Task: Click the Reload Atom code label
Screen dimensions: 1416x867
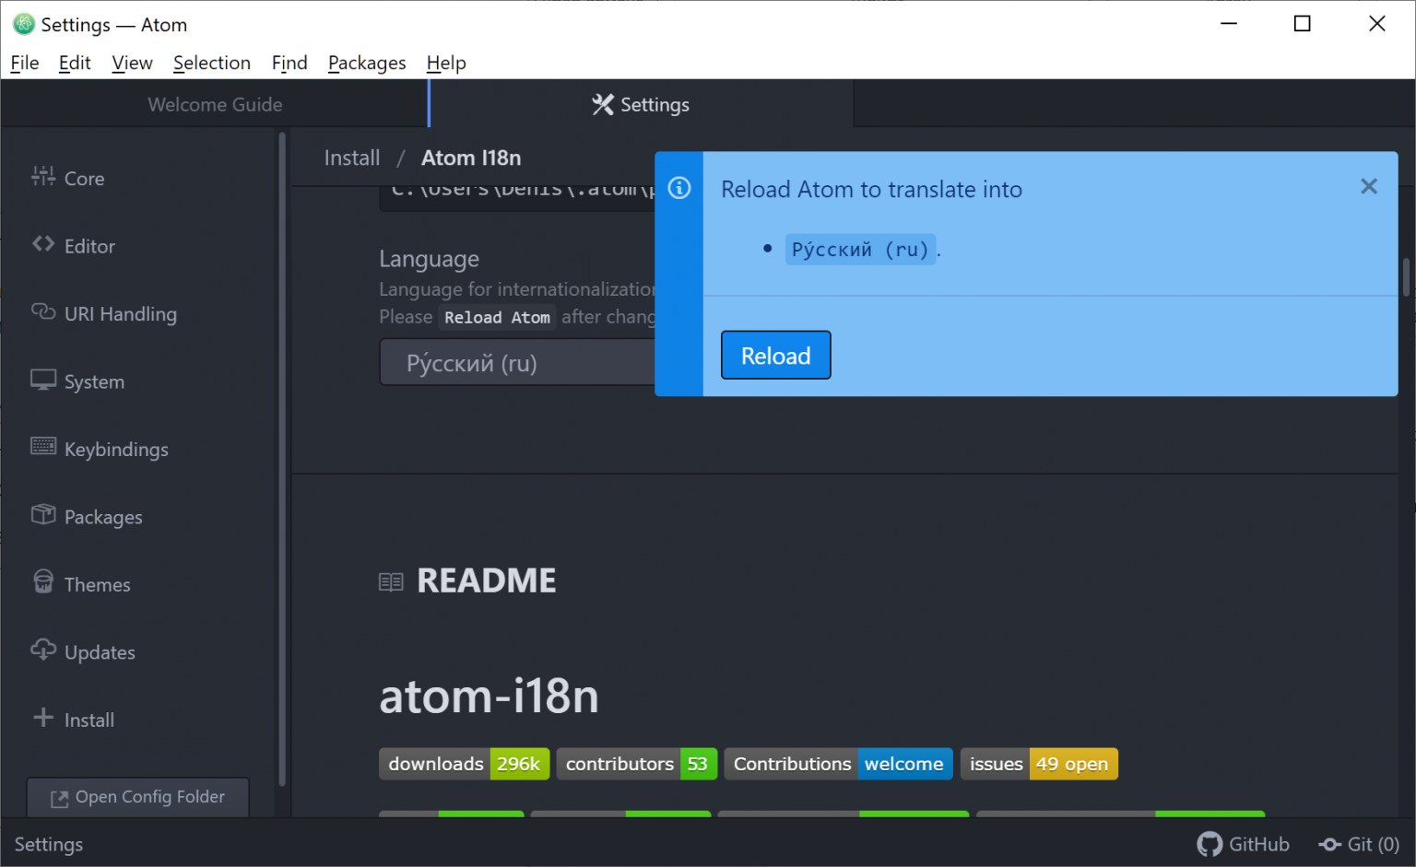Action: (x=497, y=317)
